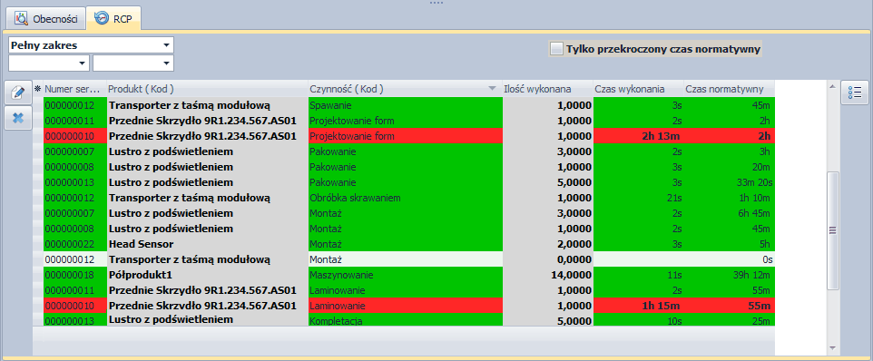Switch to the Obecności tab

coord(46,18)
